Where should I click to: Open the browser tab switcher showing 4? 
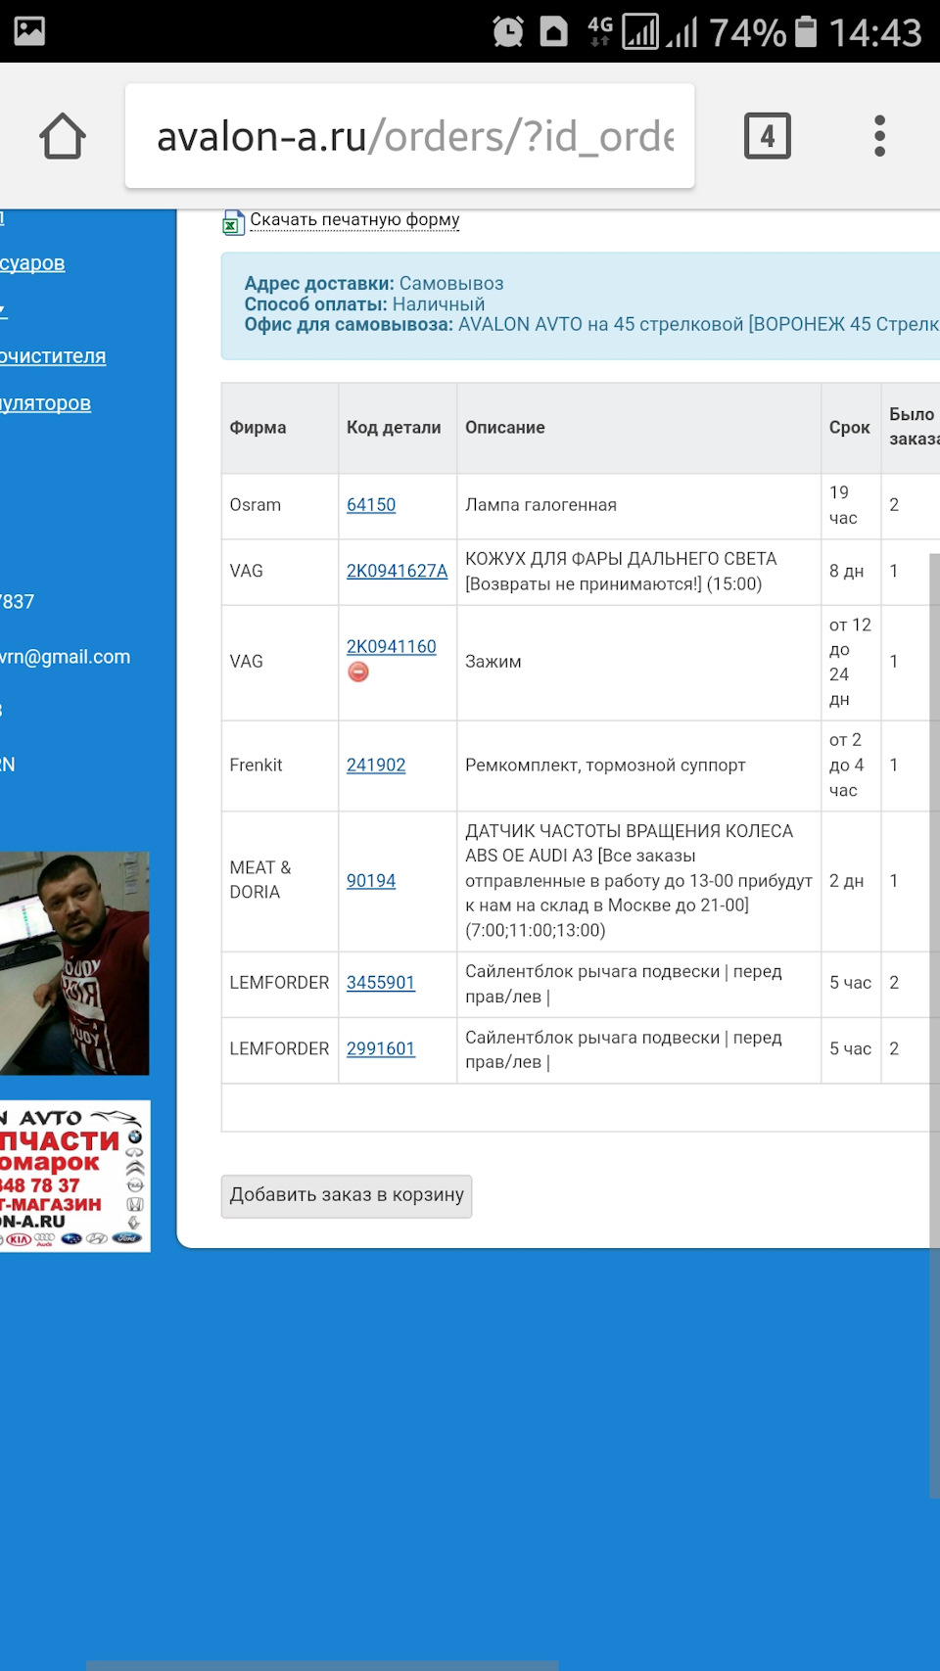[768, 136]
